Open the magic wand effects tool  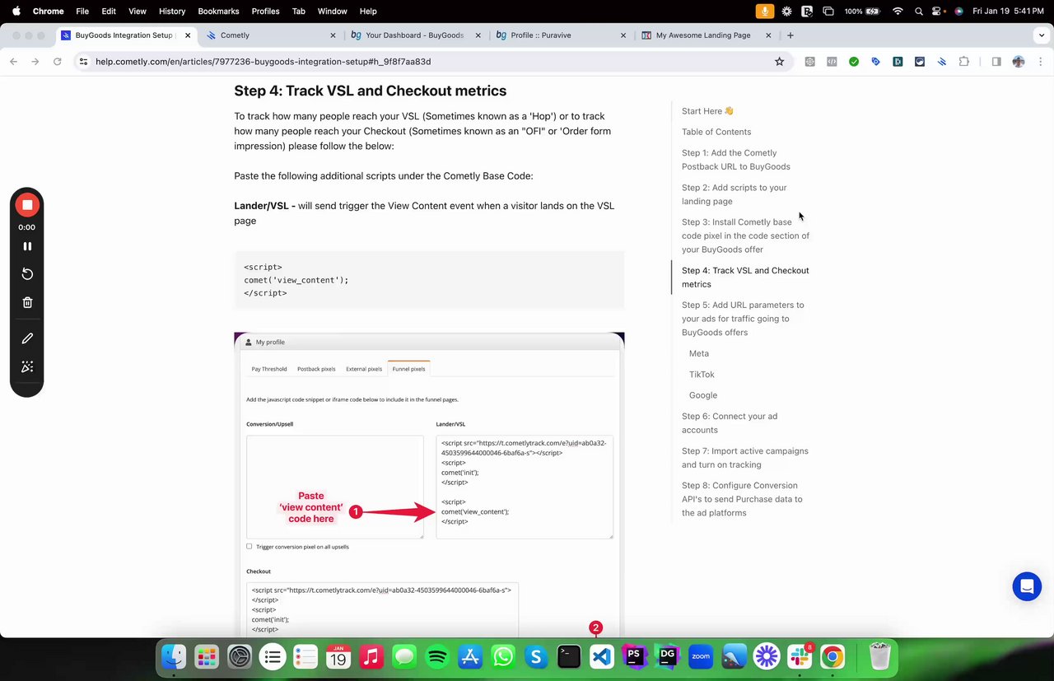pyautogui.click(x=27, y=366)
